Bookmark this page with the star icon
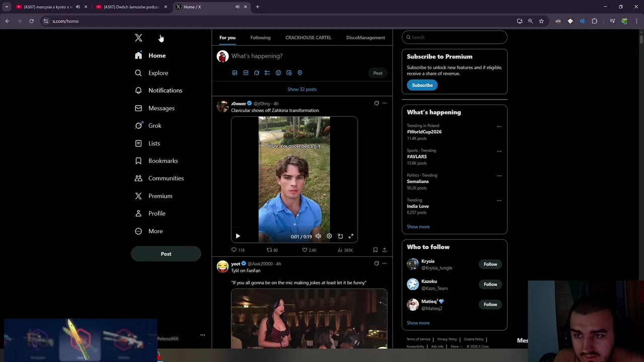The height and width of the screenshot is (362, 644). click(541, 21)
